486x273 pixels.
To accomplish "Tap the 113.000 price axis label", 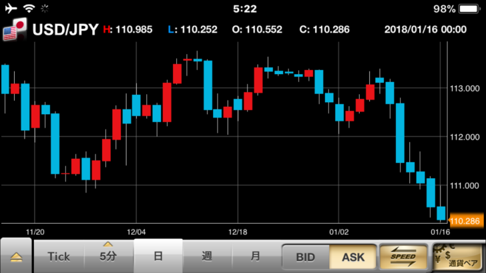I will point(467,89).
